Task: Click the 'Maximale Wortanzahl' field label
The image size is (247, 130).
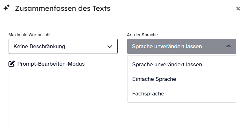Action: pyautogui.click(x=29, y=35)
